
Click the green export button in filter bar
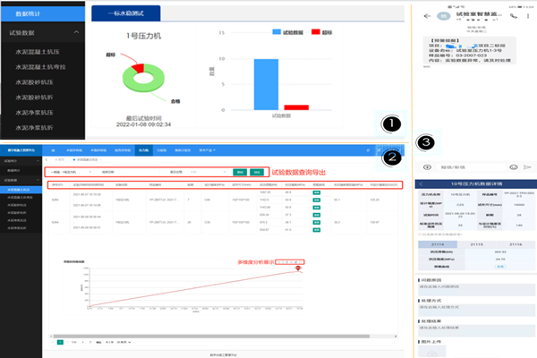pos(257,172)
